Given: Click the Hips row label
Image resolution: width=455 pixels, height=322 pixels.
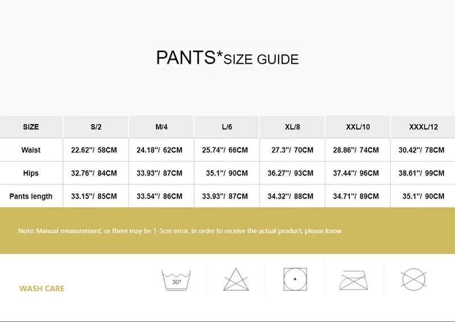Looking at the screenshot, I should tap(31, 173).
